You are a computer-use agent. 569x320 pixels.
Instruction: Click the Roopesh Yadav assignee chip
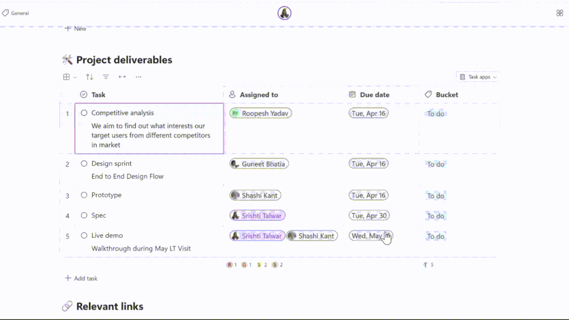coord(261,113)
